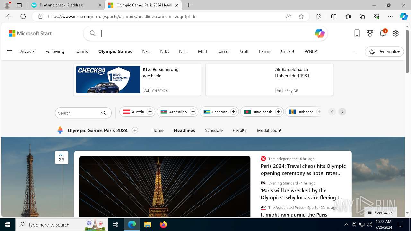Open Travel chaos Olympic opening ceremony article

pos(303,169)
